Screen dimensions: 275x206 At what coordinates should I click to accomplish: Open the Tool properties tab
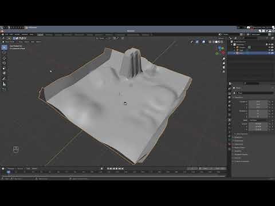230,89
